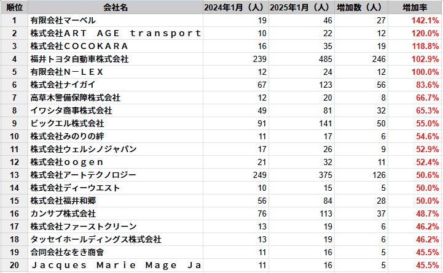Click the 順位 column header
443x273 pixels.
(x=14, y=7)
